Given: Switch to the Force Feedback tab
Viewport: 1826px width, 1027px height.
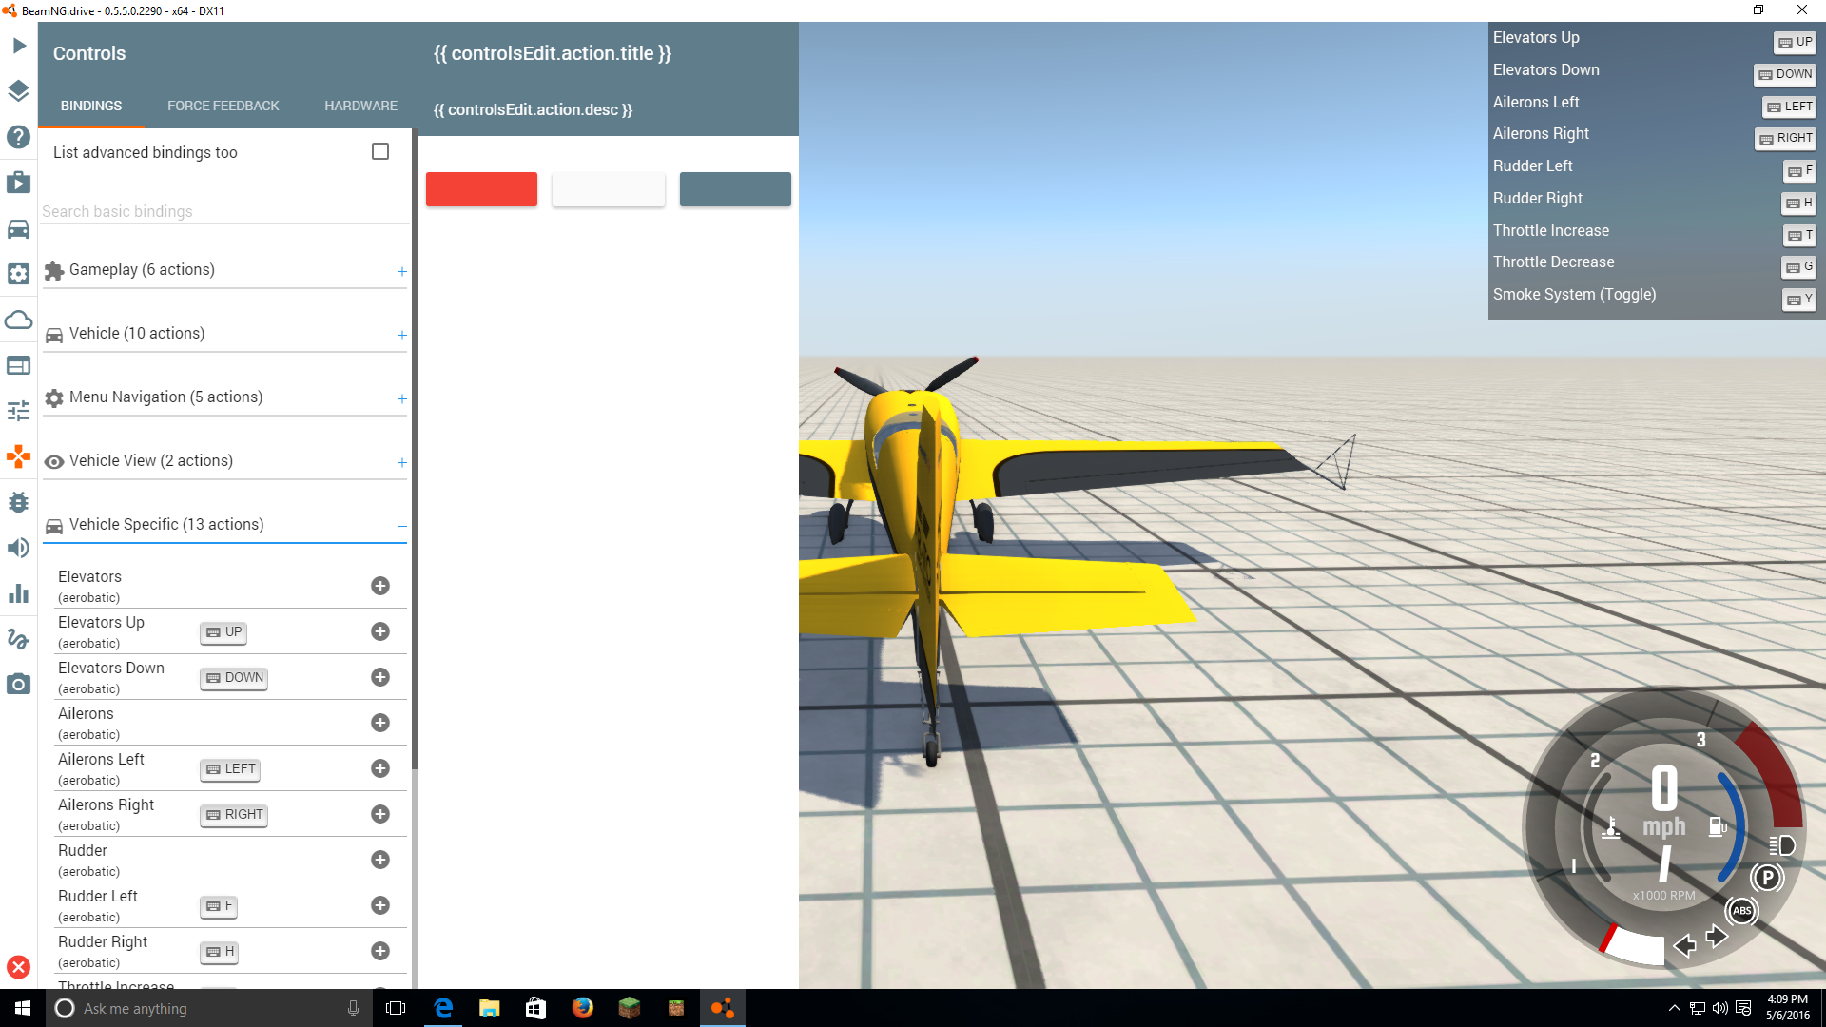Looking at the screenshot, I should tap(223, 106).
